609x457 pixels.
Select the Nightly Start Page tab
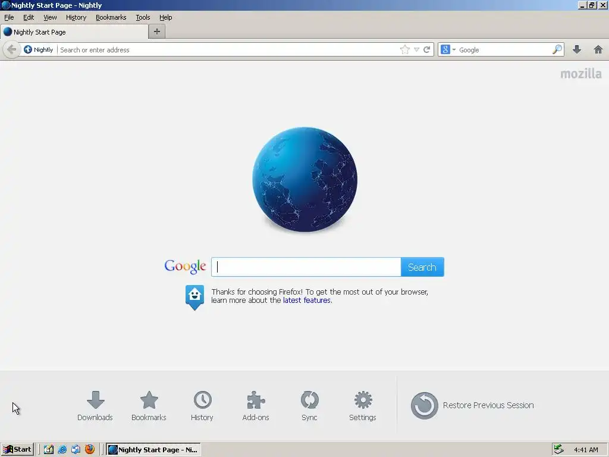click(x=74, y=32)
